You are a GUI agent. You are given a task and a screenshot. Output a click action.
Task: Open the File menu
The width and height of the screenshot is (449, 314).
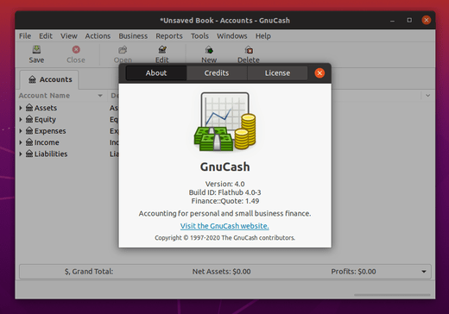25,36
